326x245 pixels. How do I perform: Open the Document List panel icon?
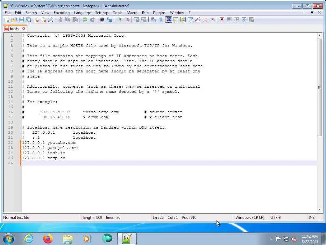190,19
